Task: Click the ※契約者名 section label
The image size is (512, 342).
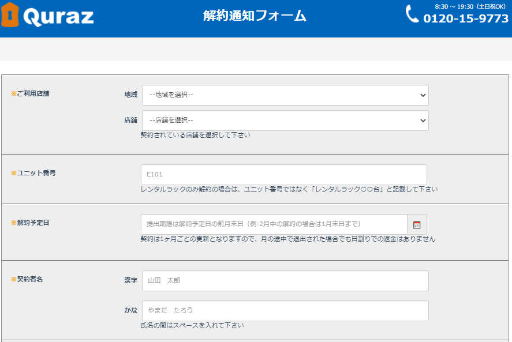Action: [x=27, y=279]
